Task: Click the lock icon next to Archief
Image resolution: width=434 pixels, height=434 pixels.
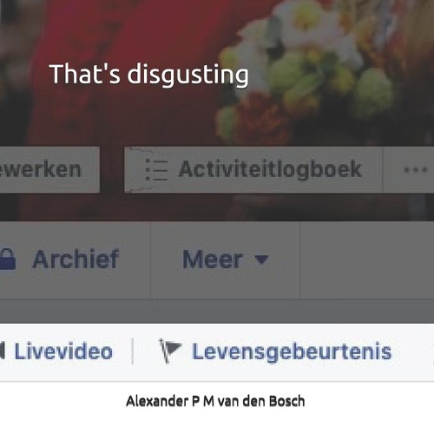Action: [x=8, y=259]
